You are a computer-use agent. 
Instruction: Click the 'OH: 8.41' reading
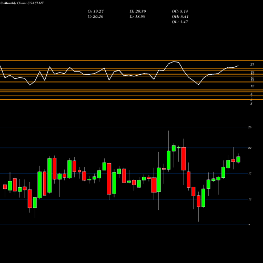180,17
